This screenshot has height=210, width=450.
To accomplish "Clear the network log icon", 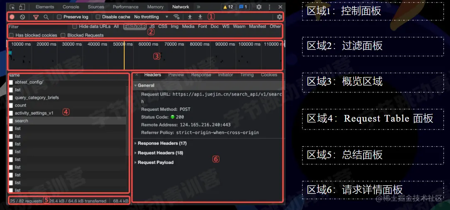I will [x=22, y=17].
